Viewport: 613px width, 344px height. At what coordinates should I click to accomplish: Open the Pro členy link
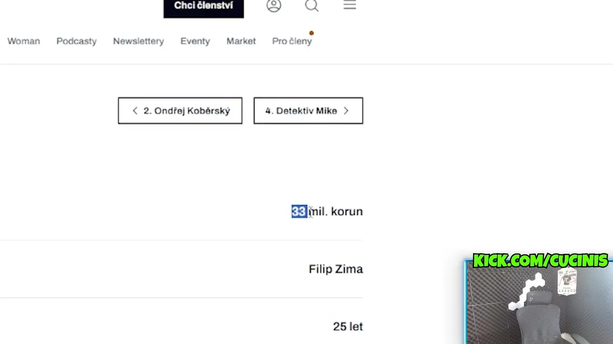click(292, 41)
